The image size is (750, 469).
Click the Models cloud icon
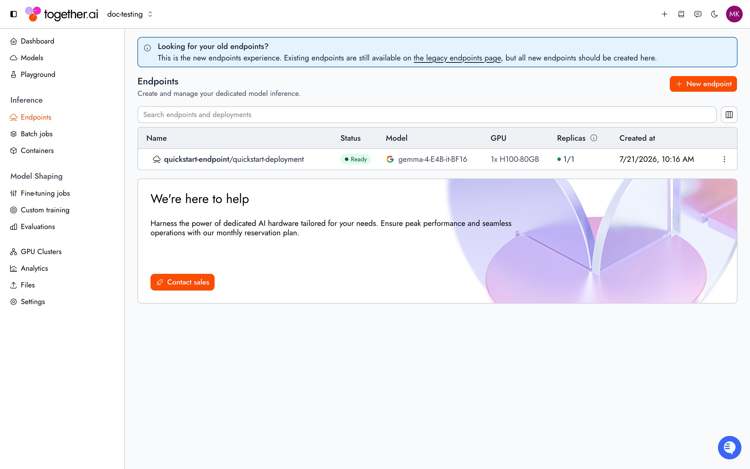pyautogui.click(x=13, y=58)
